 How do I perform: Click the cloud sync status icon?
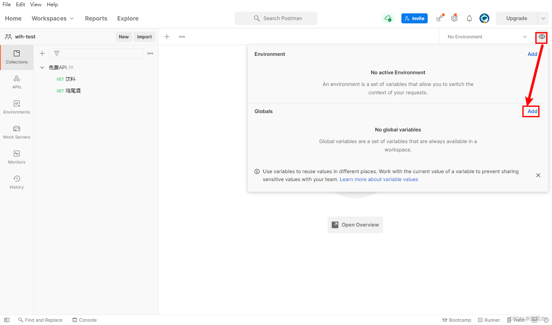(x=388, y=18)
